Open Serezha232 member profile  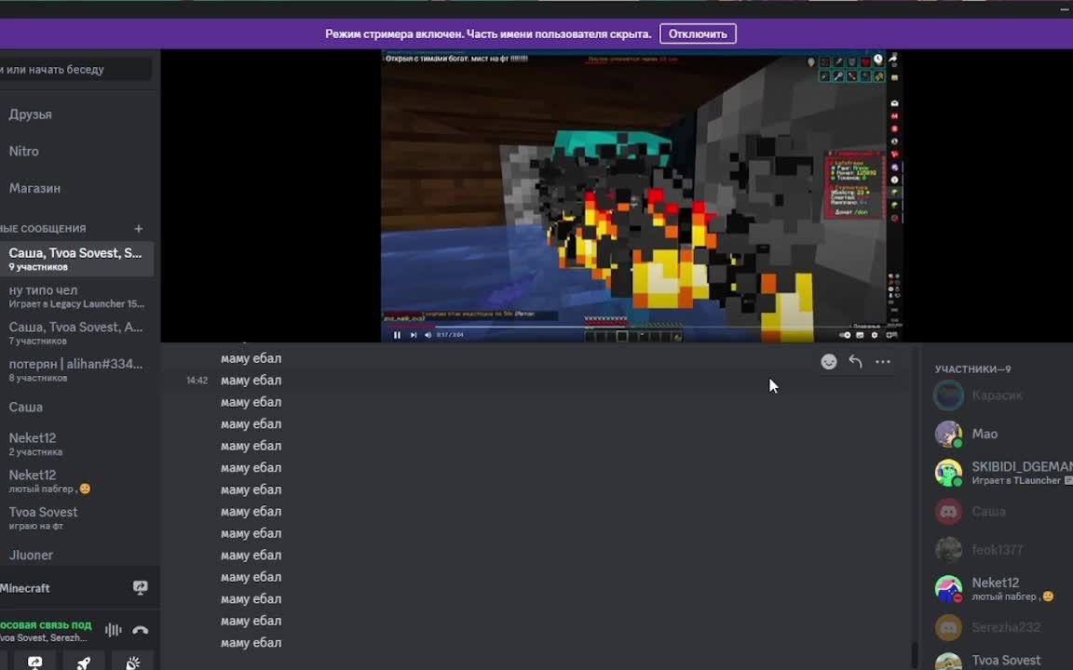click(x=1000, y=627)
